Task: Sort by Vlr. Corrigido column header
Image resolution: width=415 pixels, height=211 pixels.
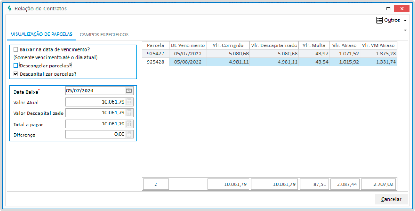Action: (228, 45)
